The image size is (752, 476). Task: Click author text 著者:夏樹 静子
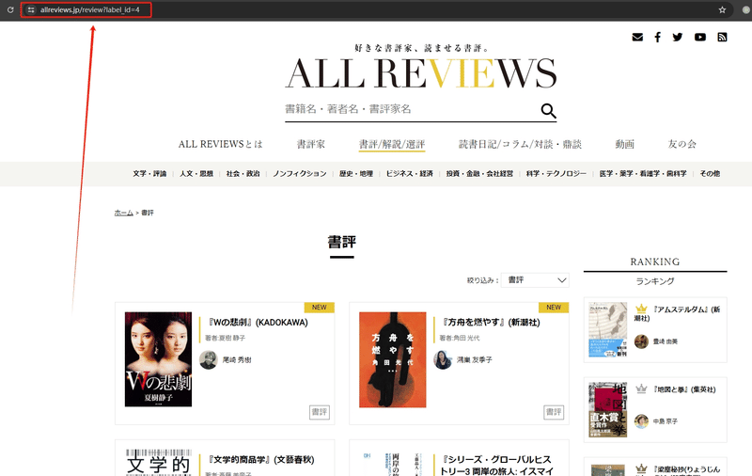[225, 338]
